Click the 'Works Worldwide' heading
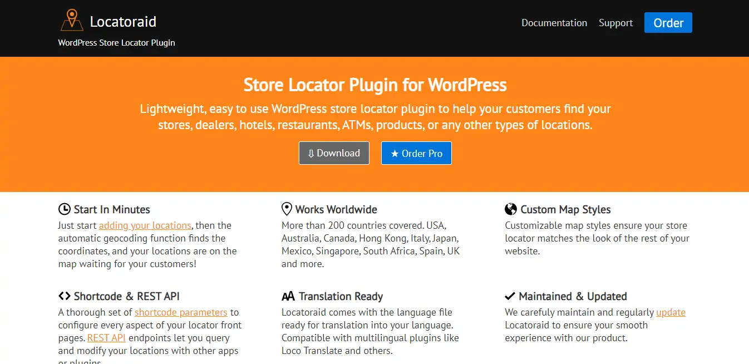 coord(336,209)
